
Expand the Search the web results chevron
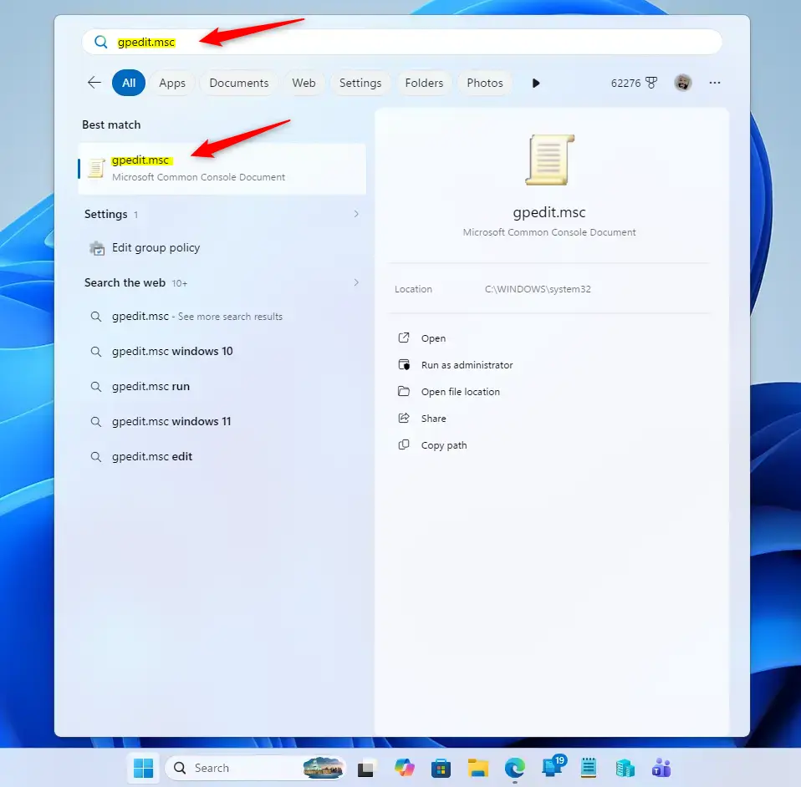pos(356,282)
